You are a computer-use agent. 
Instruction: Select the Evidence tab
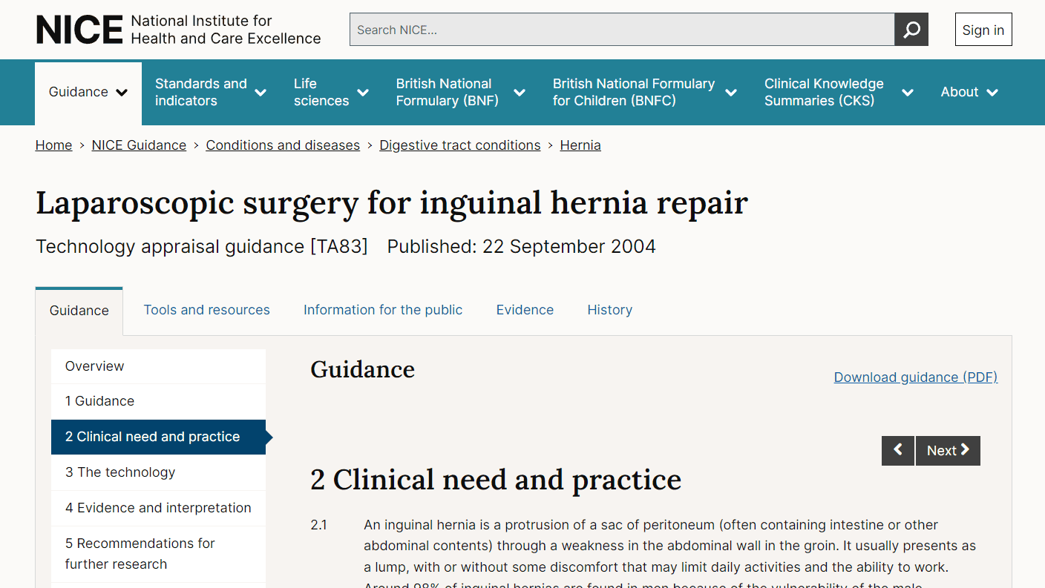tap(525, 310)
